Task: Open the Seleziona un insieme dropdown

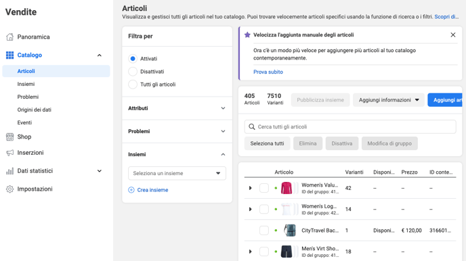Action: click(177, 173)
